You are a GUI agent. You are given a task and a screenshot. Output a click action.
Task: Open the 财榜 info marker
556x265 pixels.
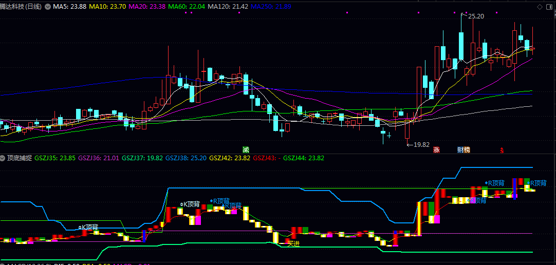pos(463,150)
